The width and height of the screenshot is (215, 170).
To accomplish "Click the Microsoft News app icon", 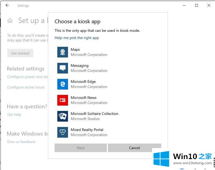I will [63, 100].
